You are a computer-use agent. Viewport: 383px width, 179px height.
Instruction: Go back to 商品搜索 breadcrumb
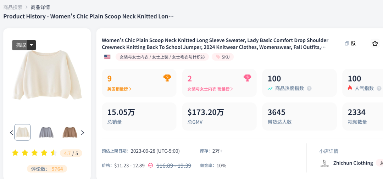tap(13, 7)
